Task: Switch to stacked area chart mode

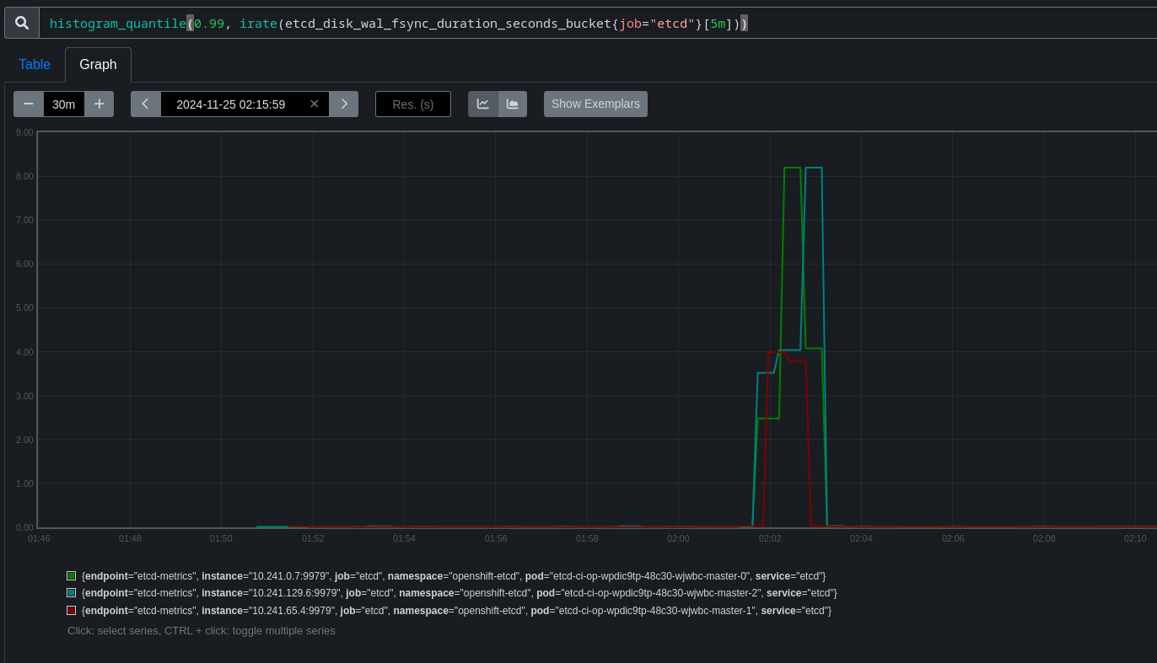Action: coord(512,104)
